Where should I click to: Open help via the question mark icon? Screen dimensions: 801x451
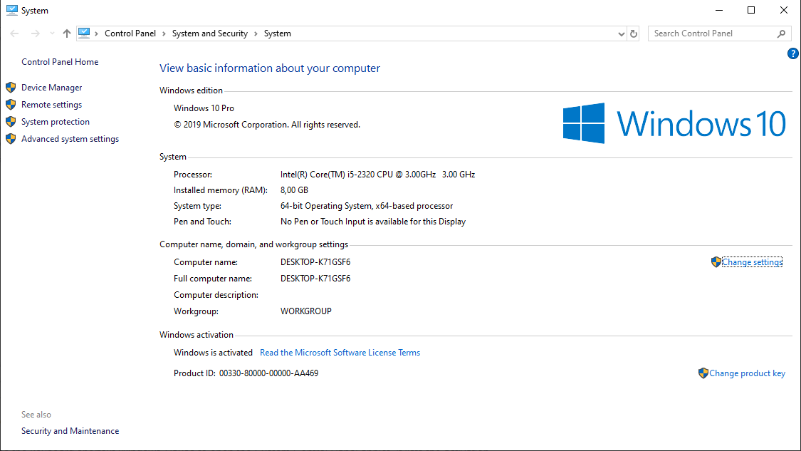coord(792,53)
